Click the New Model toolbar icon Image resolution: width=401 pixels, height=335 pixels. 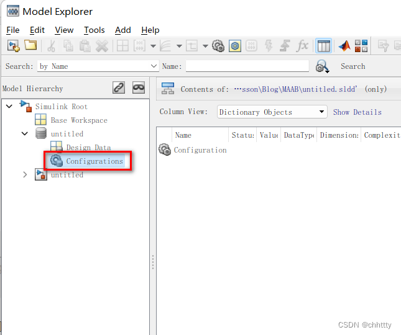[13, 46]
